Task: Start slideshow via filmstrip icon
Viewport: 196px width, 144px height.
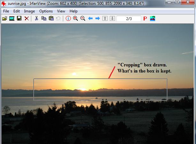Action: coord(12,19)
